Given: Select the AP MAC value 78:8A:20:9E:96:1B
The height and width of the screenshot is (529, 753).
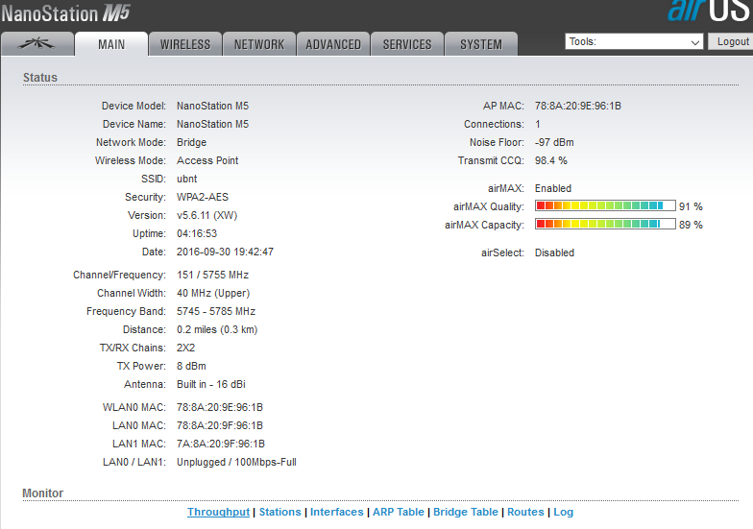Looking at the screenshot, I should pyautogui.click(x=578, y=106).
